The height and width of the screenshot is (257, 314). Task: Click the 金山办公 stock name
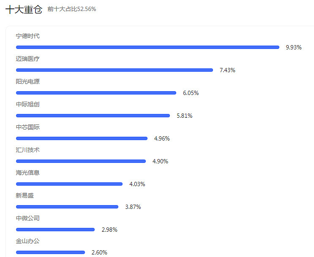(27, 241)
